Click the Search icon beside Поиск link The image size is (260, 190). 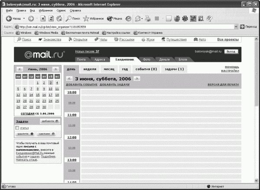19,39
